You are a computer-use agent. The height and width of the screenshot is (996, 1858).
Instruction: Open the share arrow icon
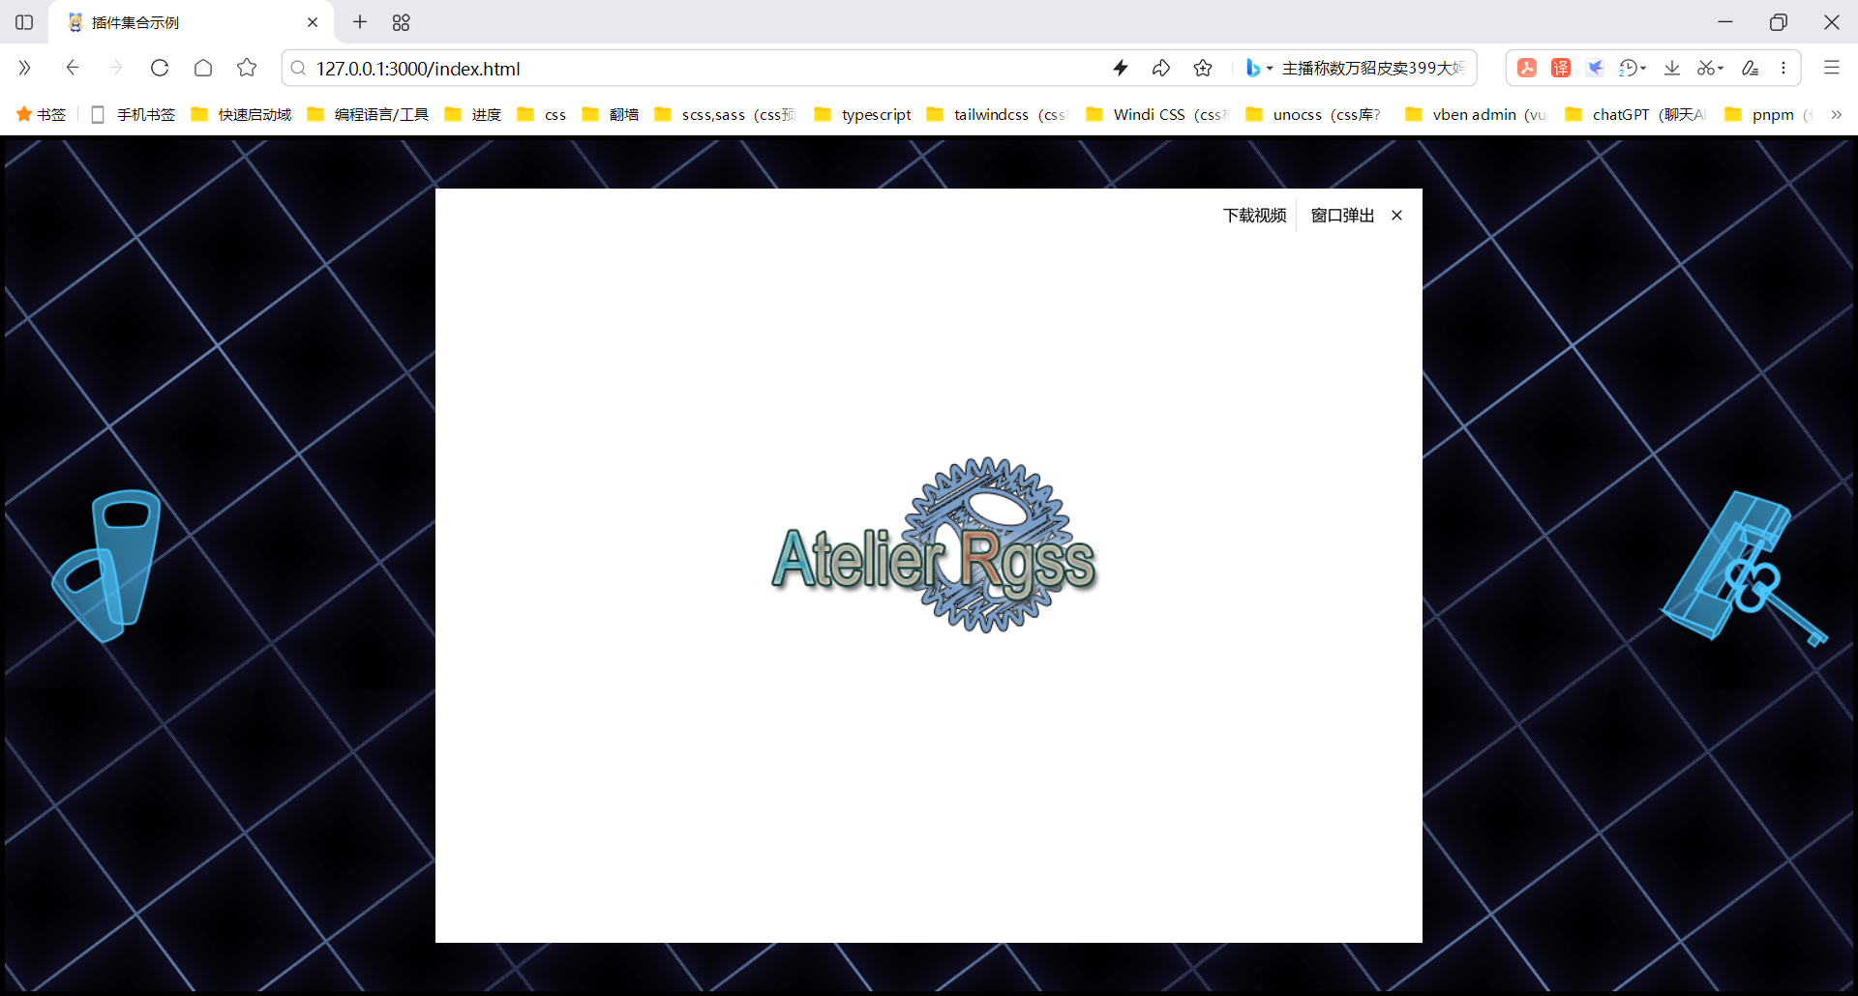pos(1161,68)
